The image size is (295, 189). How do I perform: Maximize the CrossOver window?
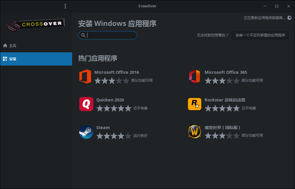coord(276,6)
